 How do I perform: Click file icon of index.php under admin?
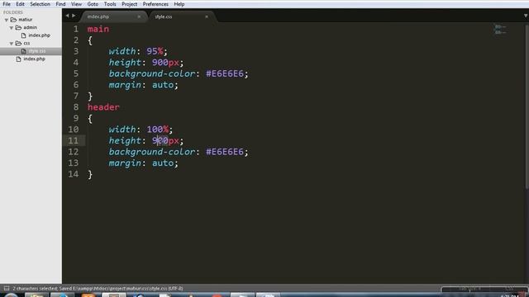(24, 35)
